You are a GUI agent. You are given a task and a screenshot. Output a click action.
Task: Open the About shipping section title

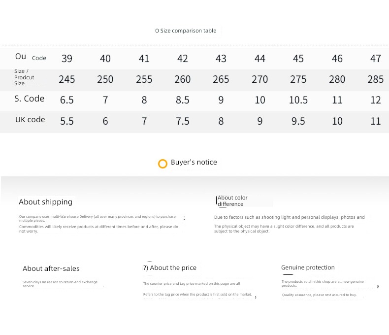tap(45, 202)
